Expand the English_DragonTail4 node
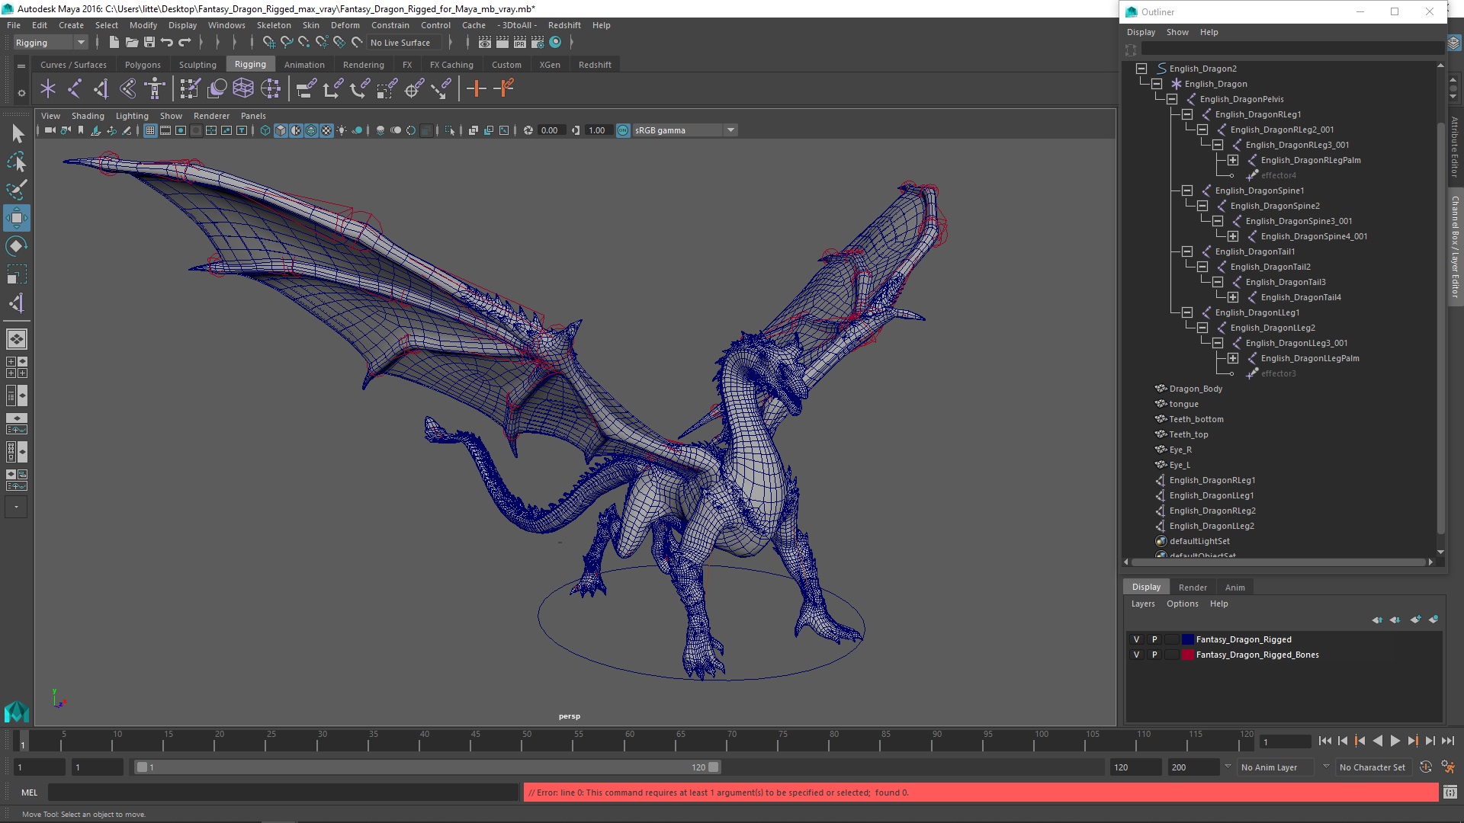Screen dimensions: 1464x823 point(1233,297)
